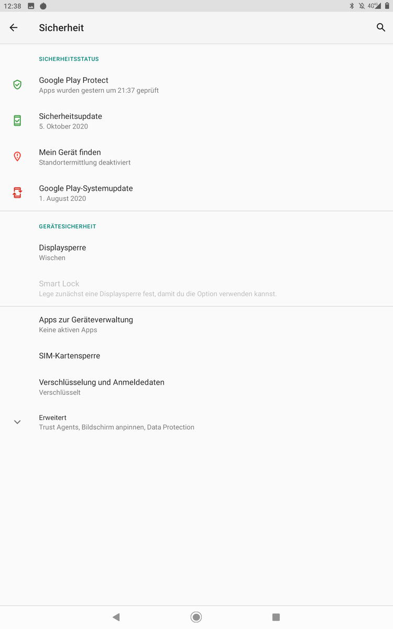Expand the Erweitert section chevron
The image size is (393, 629).
coord(17,422)
